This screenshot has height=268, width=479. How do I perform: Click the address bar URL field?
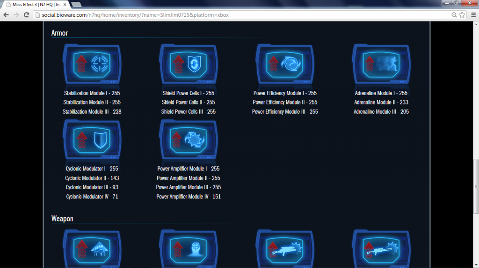pyautogui.click(x=234, y=15)
